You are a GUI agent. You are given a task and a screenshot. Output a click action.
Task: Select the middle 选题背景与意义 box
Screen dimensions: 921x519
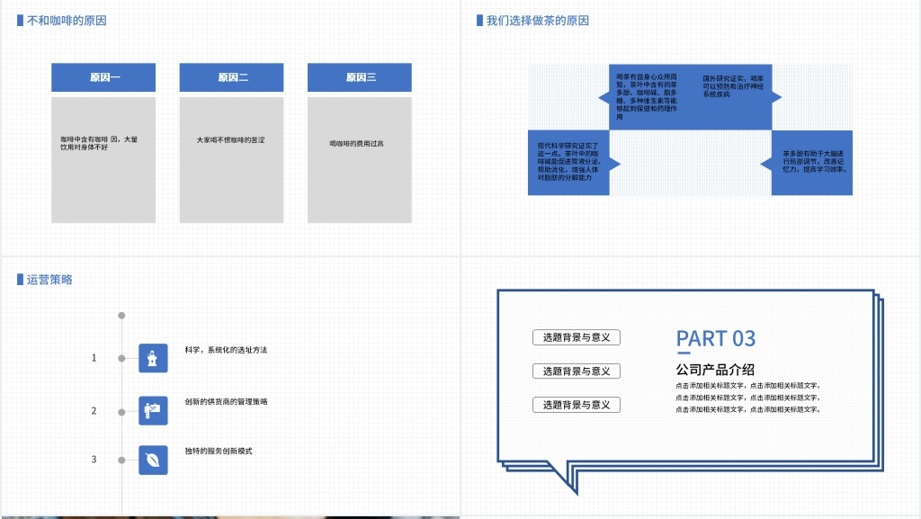pyautogui.click(x=576, y=371)
